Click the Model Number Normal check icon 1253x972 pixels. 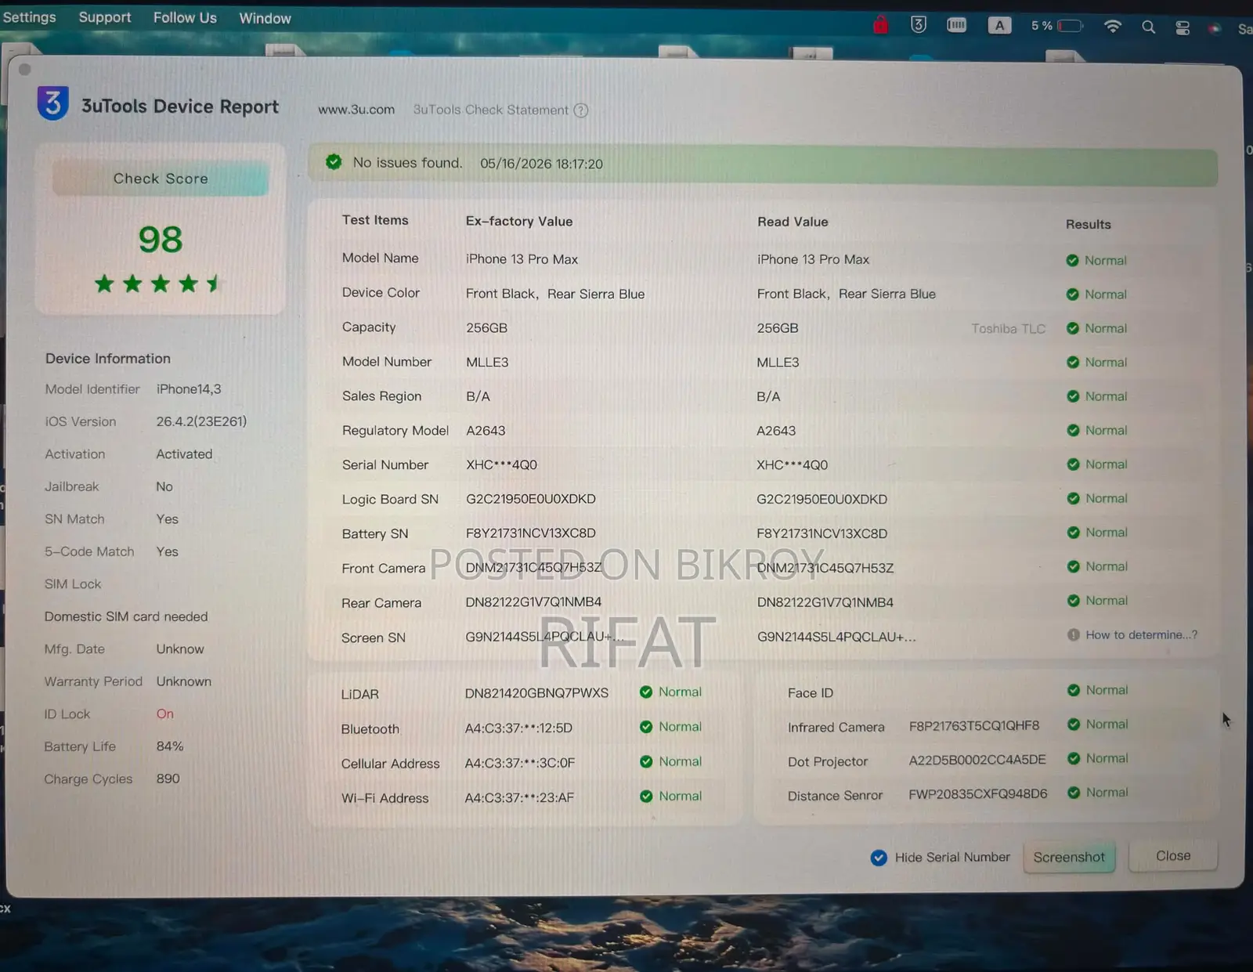[x=1073, y=363]
